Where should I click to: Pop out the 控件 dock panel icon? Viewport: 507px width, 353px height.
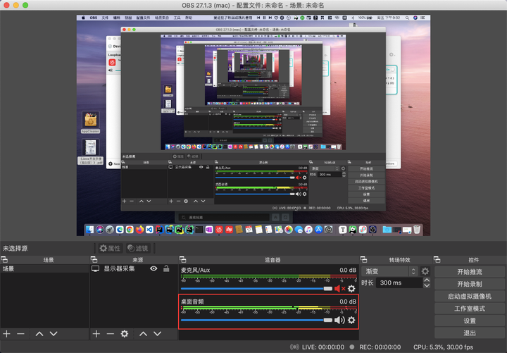(437, 259)
